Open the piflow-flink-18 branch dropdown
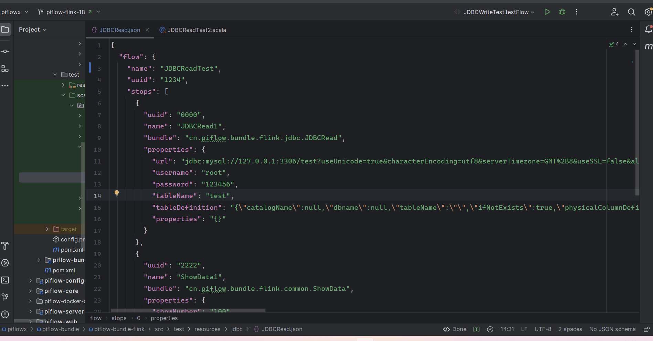Image resolution: width=653 pixels, height=341 pixels. 69,12
